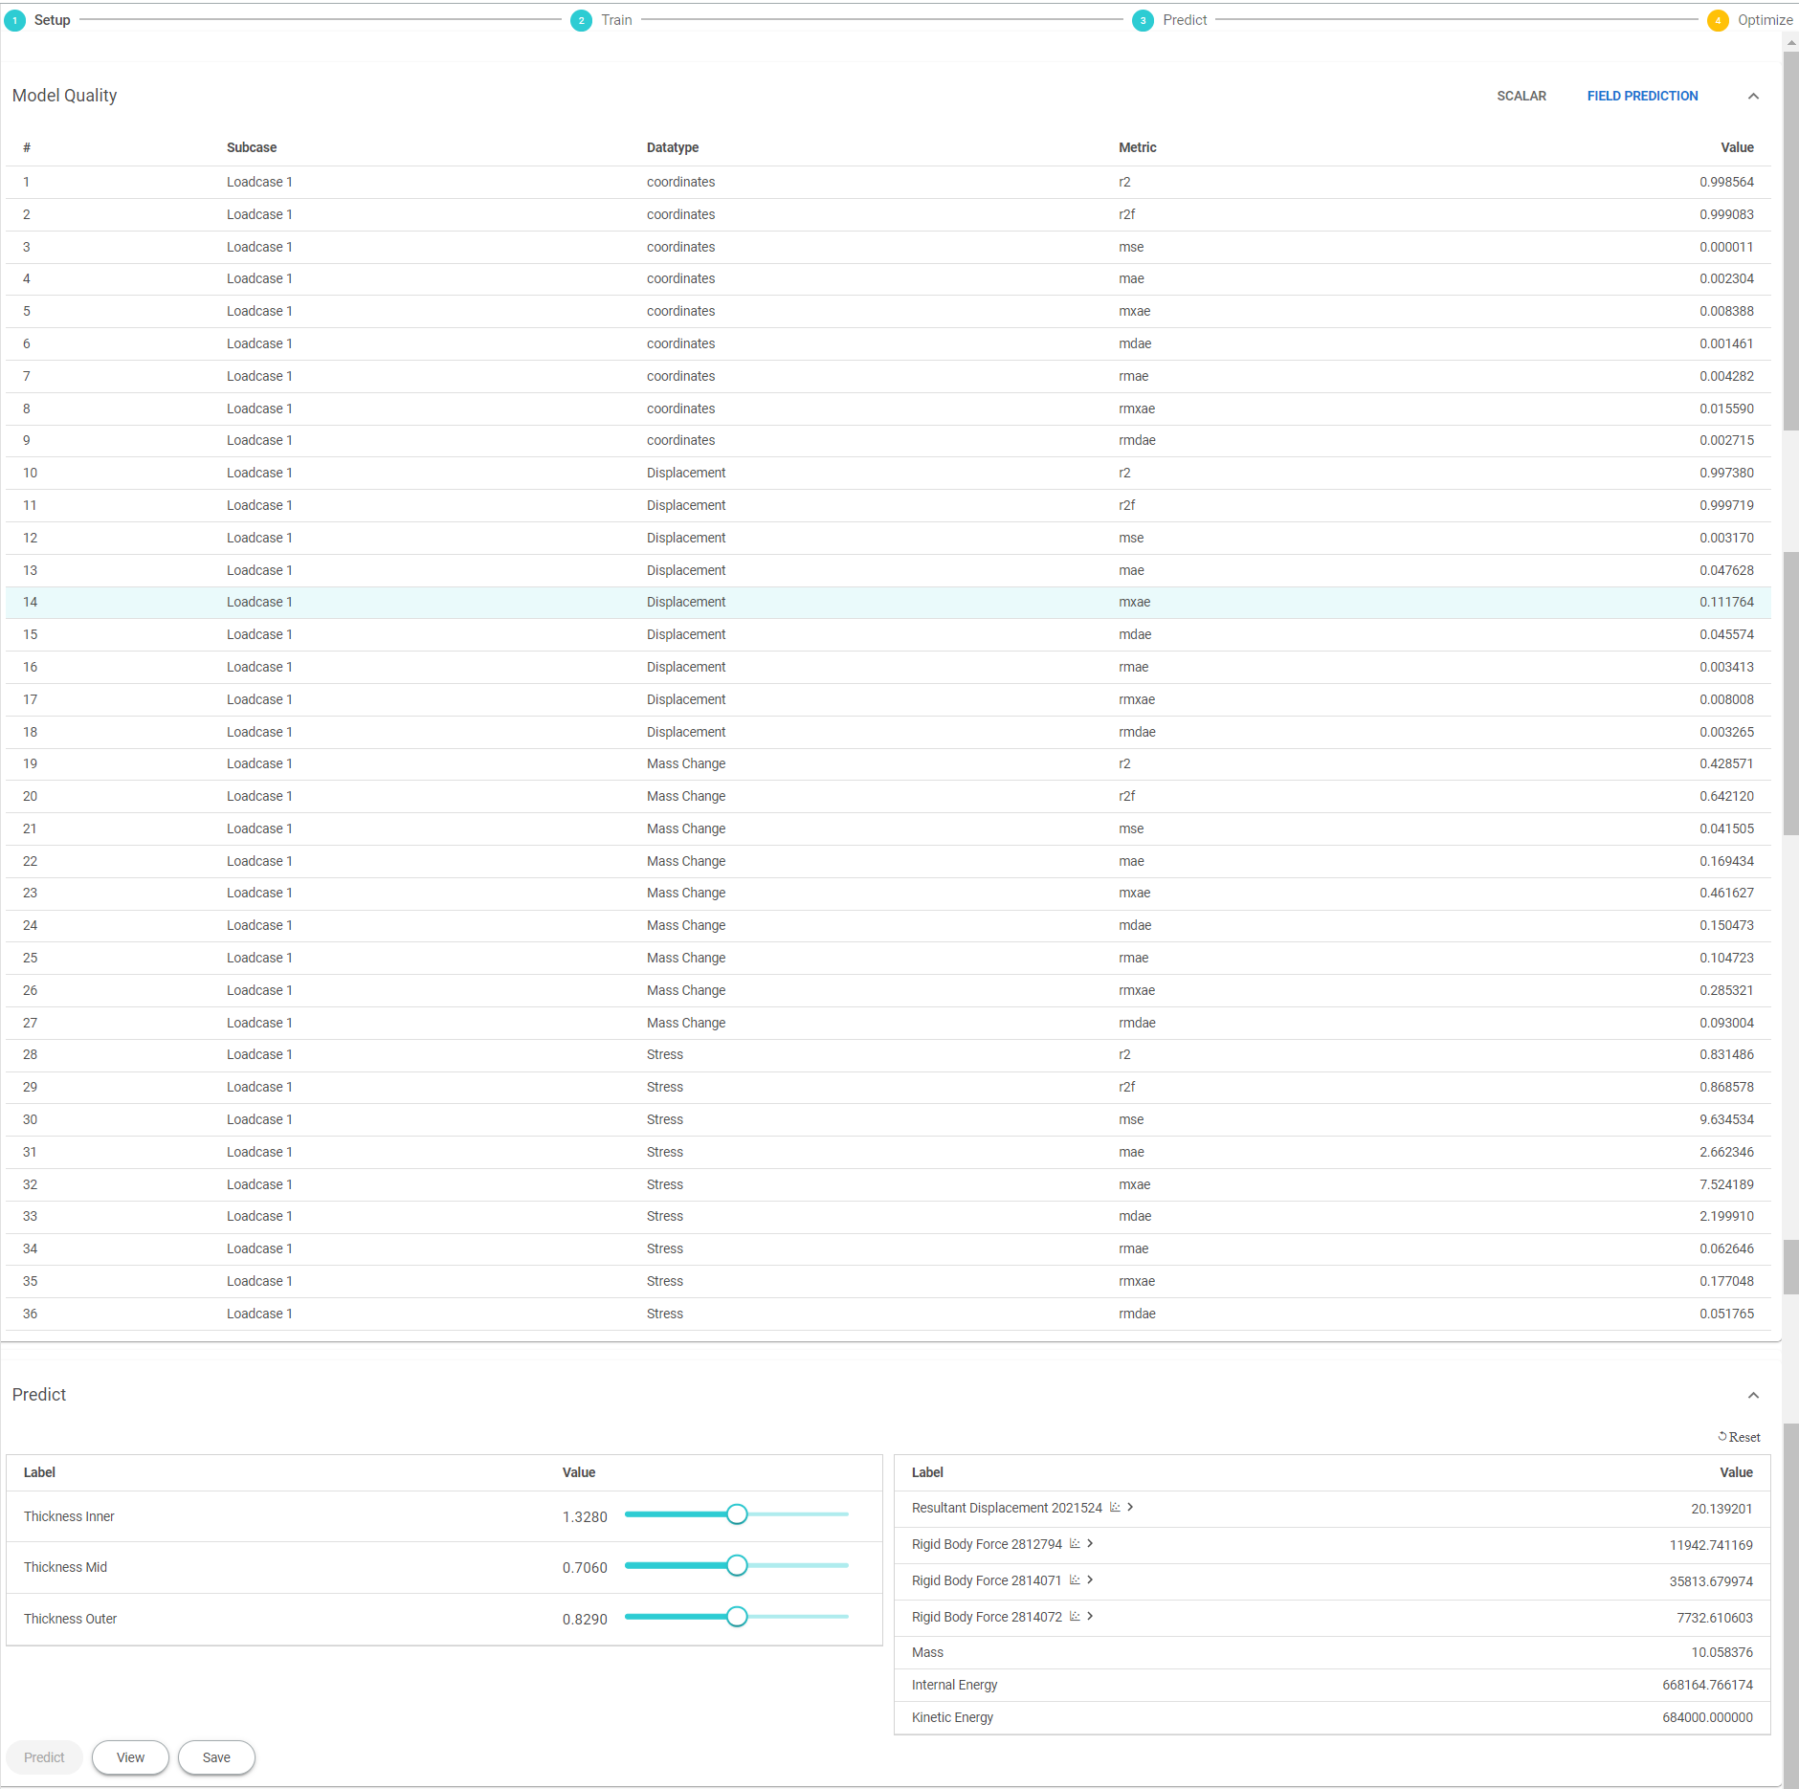
Task: Click the Predict button
Action: (44, 1757)
